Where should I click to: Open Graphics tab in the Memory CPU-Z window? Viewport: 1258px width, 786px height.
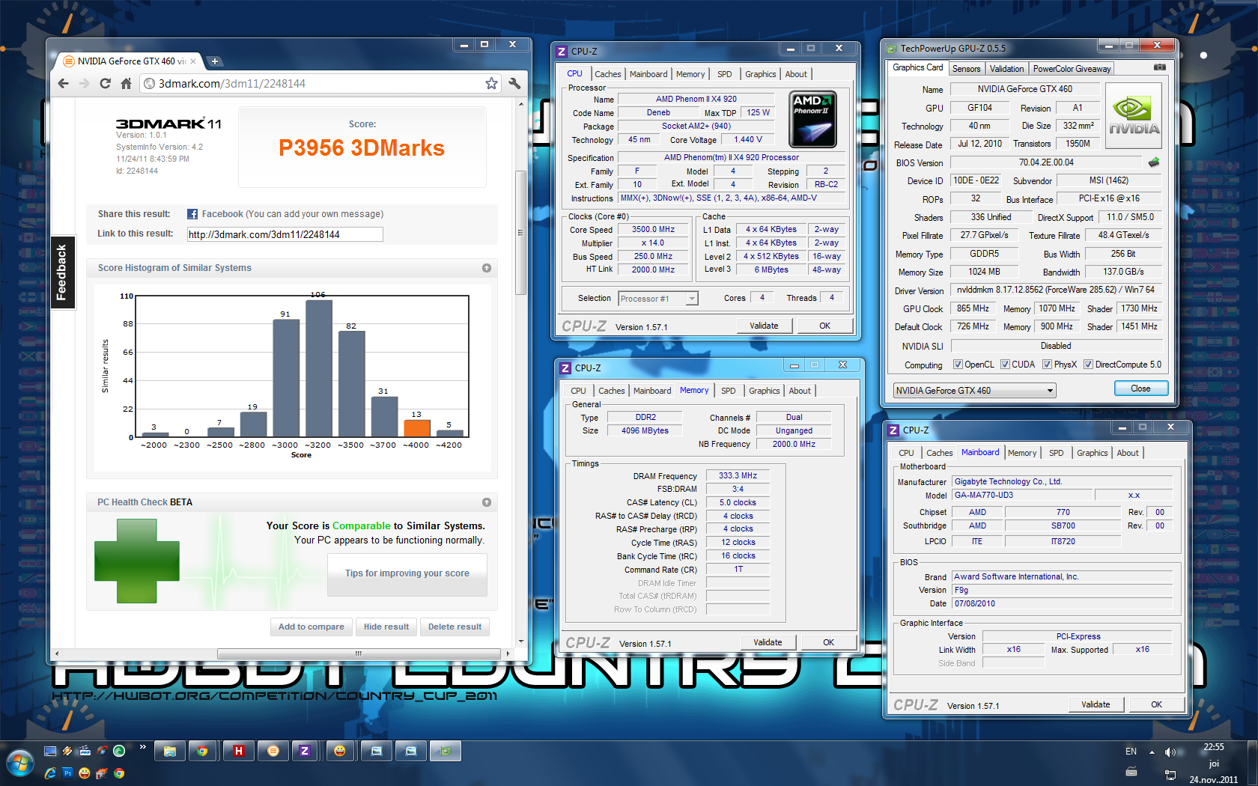click(764, 391)
